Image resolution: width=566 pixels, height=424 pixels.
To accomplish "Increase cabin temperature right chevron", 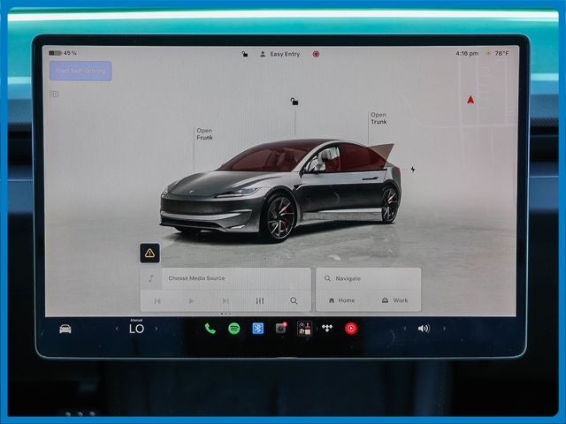I will pos(157,329).
